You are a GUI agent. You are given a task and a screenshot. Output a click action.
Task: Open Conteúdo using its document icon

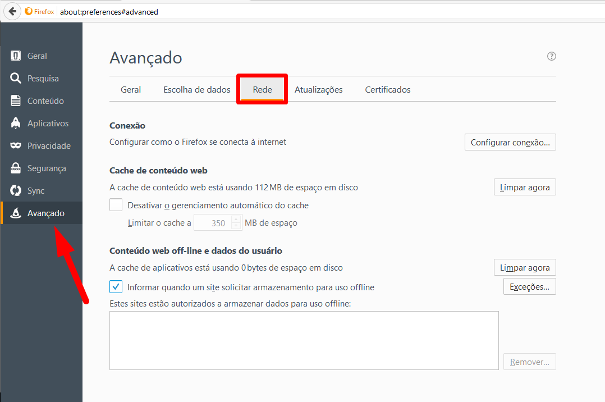pyautogui.click(x=16, y=101)
